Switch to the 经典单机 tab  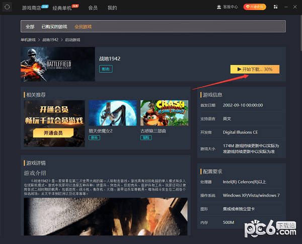pos(62,8)
